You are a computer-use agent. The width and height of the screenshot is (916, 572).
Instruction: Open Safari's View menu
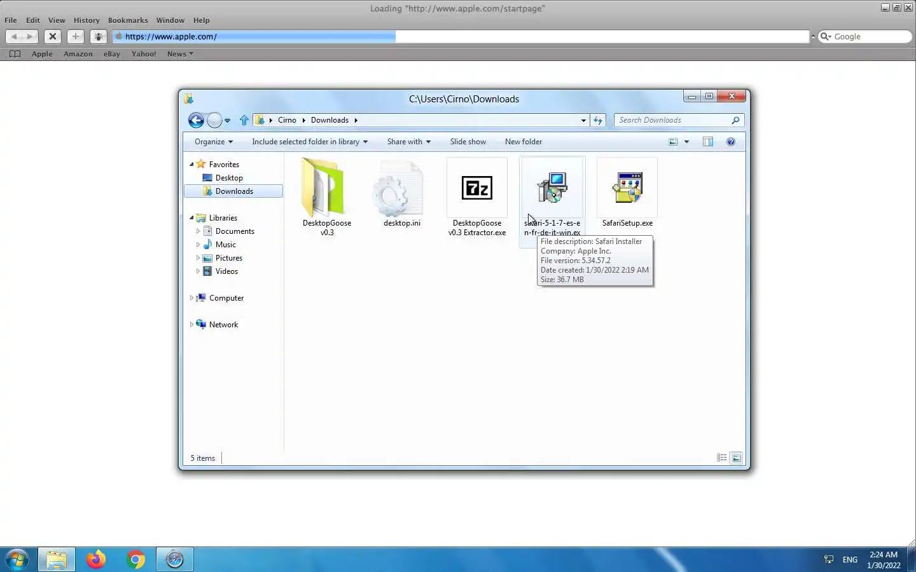click(x=57, y=20)
